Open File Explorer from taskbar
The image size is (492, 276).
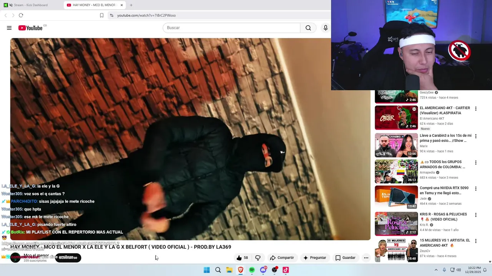coord(229,270)
